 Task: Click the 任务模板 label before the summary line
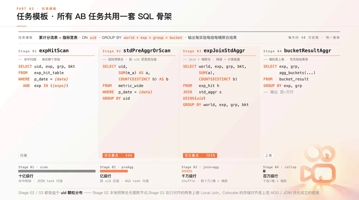coord(26,38)
